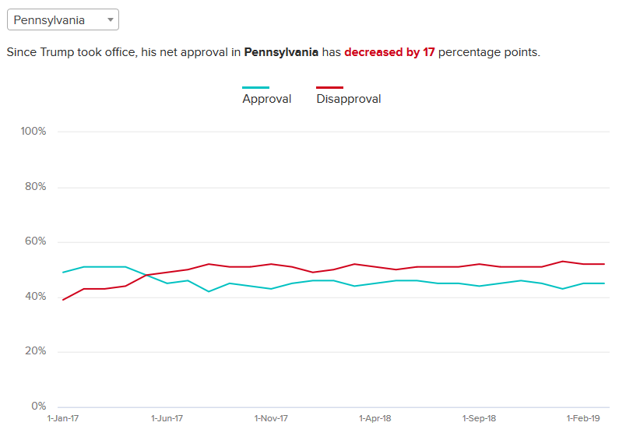Pick the 1-Apr-18 date label
The image size is (640, 447).
coord(375,418)
